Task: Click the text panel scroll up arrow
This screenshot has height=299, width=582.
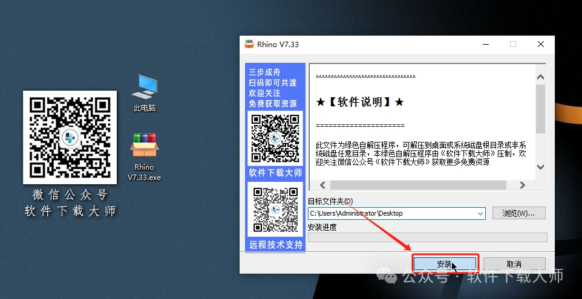Action: coord(540,77)
